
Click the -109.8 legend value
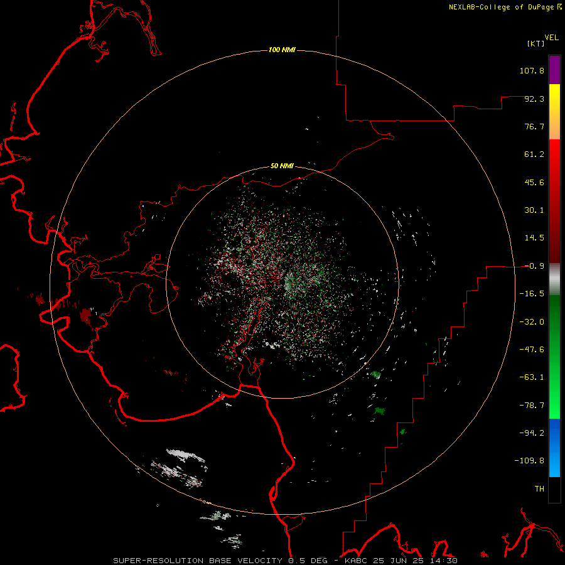coord(529,461)
